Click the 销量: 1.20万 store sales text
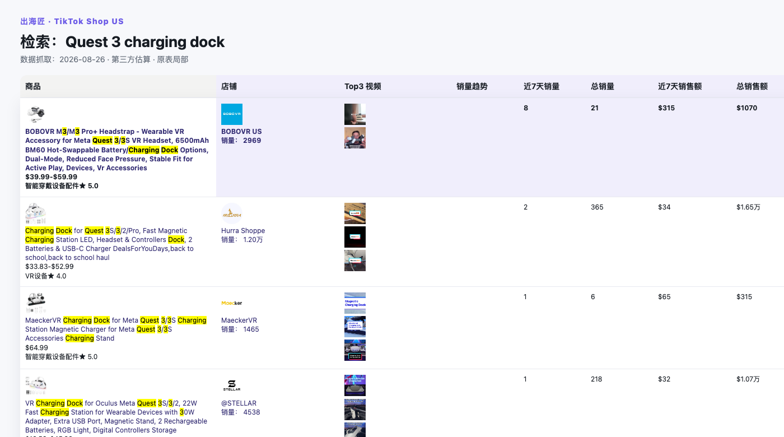The image size is (784, 437). point(242,240)
